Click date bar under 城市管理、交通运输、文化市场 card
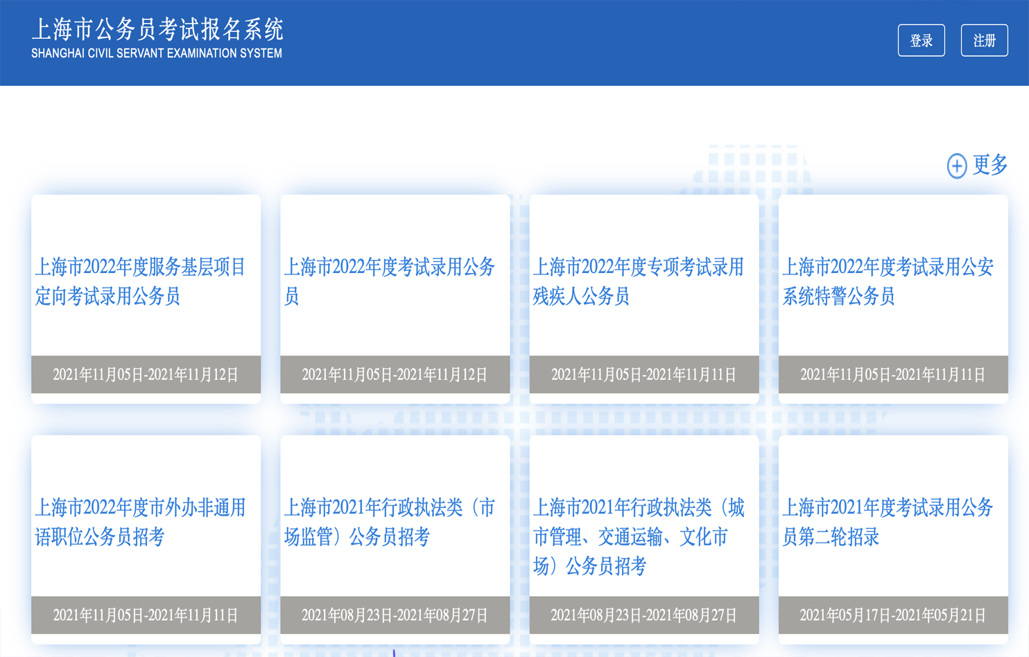This screenshot has width=1029, height=657. (644, 615)
